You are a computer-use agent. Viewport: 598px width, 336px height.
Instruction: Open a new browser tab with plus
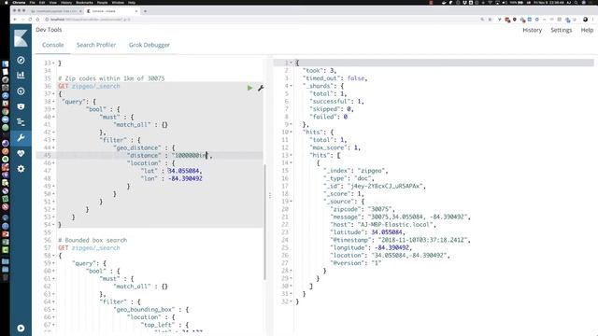click(x=145, y=11)
